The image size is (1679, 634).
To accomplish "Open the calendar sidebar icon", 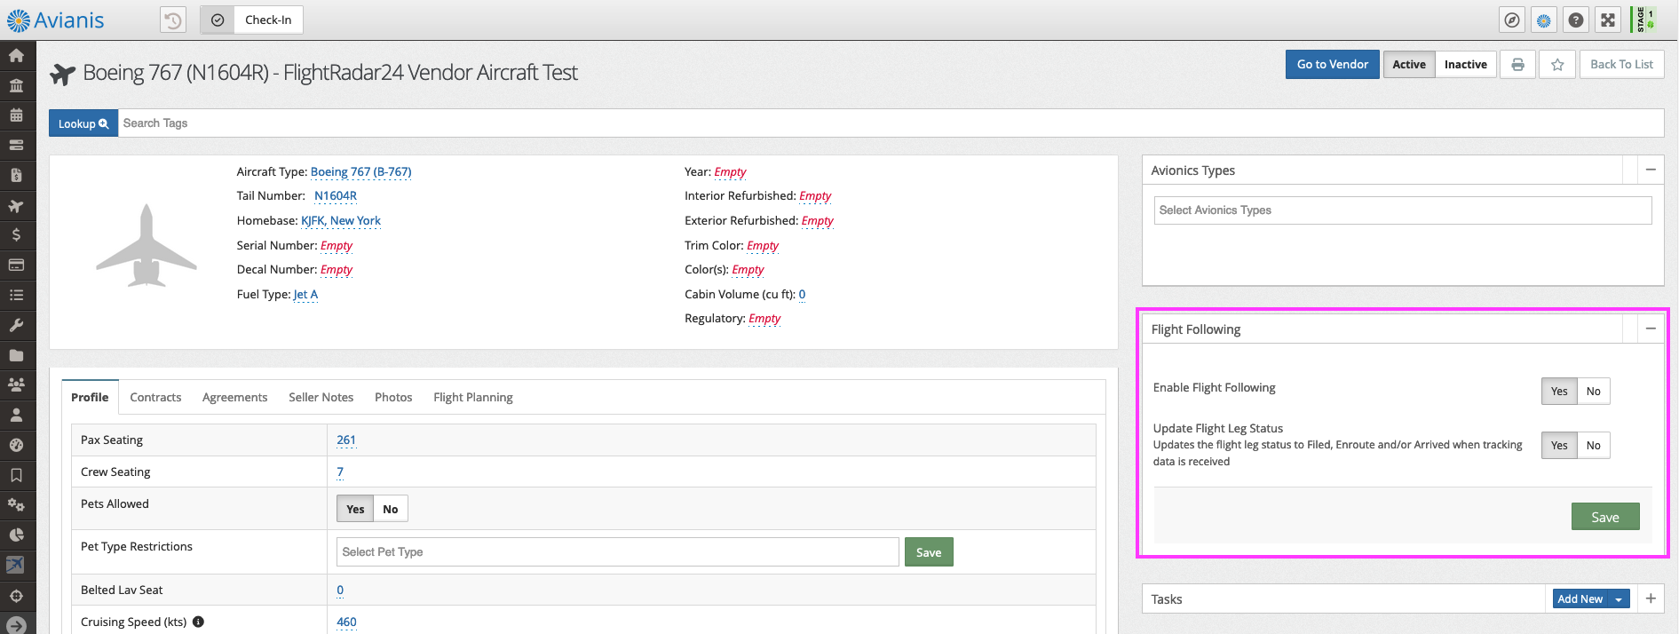I will coord(16,115).
